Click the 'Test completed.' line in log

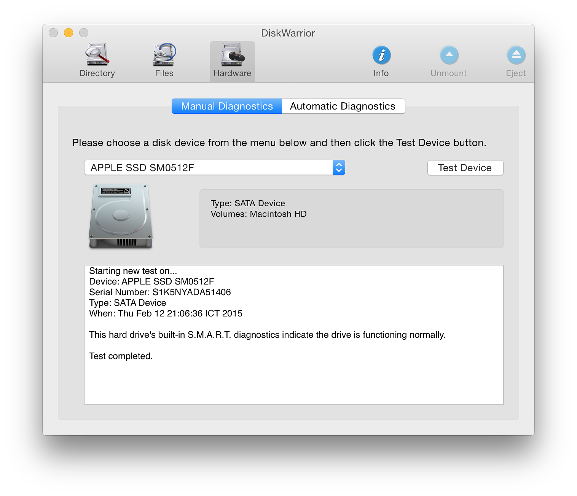(x=121, y=356)
